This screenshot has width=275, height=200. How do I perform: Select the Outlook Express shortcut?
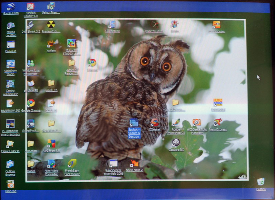(x=10, y=165)
